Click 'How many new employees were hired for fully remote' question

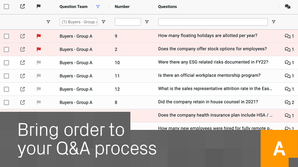pyautogui.click(x=215, y=128)
